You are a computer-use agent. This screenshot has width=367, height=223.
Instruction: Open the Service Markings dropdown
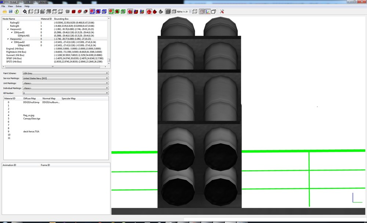click(66, 78)
